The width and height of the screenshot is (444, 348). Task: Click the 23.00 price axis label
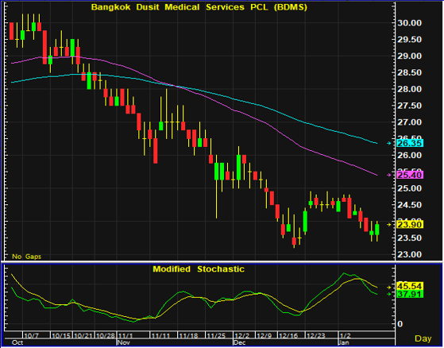410,254
